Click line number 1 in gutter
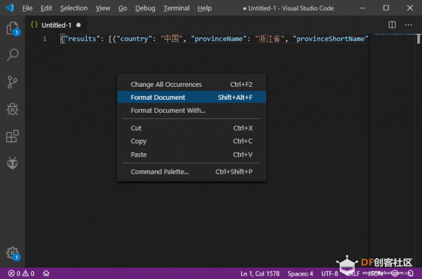The image size is (422, 279). click(45, 39)
